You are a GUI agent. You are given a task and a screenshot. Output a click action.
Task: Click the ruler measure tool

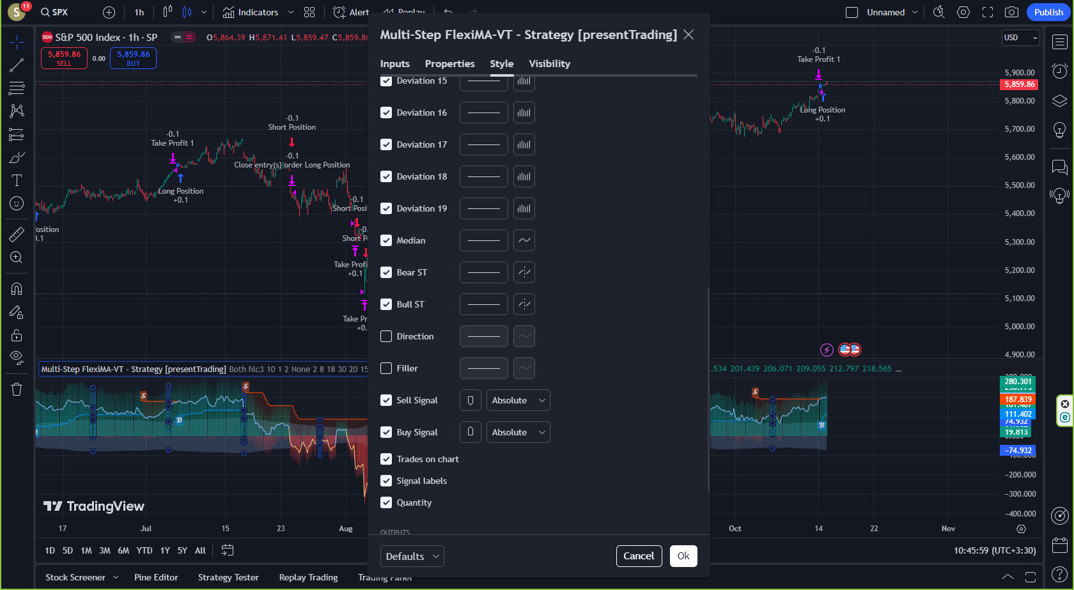(x=17, y=235)
